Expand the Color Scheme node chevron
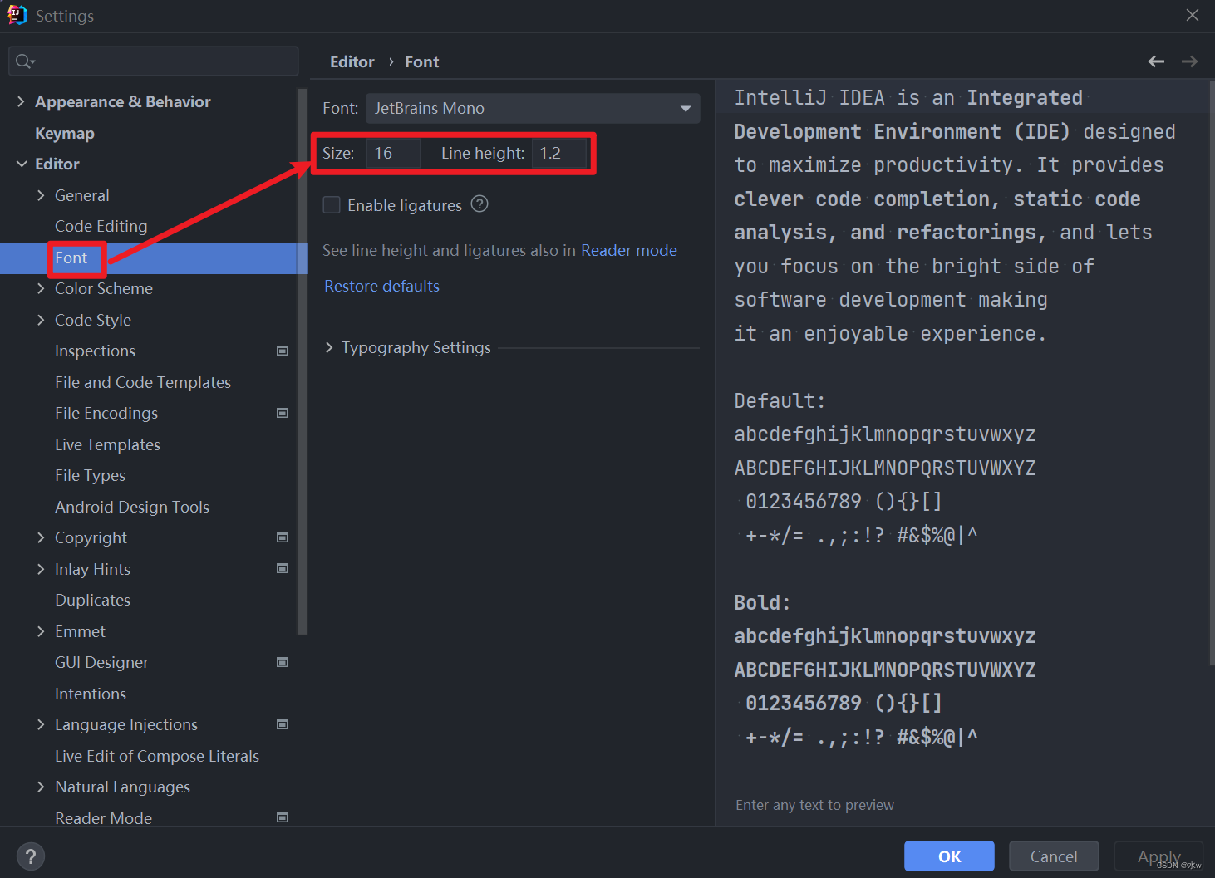 tap(41, 288)
